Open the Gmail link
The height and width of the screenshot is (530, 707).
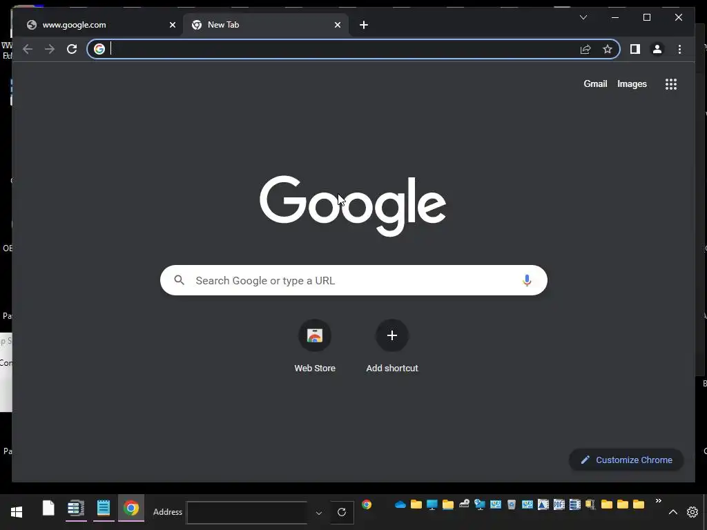point(595,84)
